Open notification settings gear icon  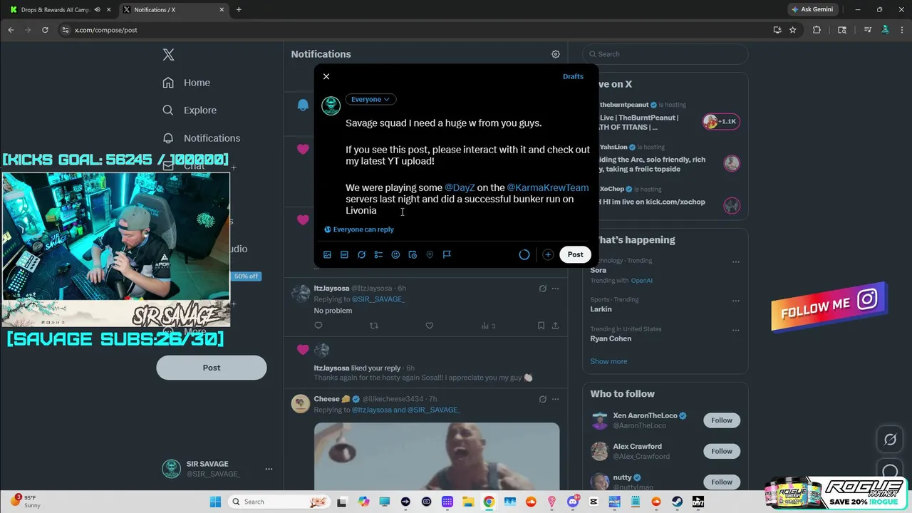coord(556,54)
